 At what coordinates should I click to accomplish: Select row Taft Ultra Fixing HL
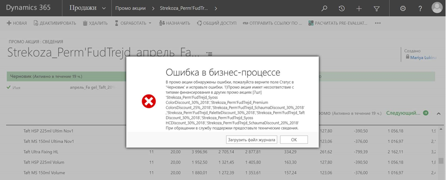(41, 152)
